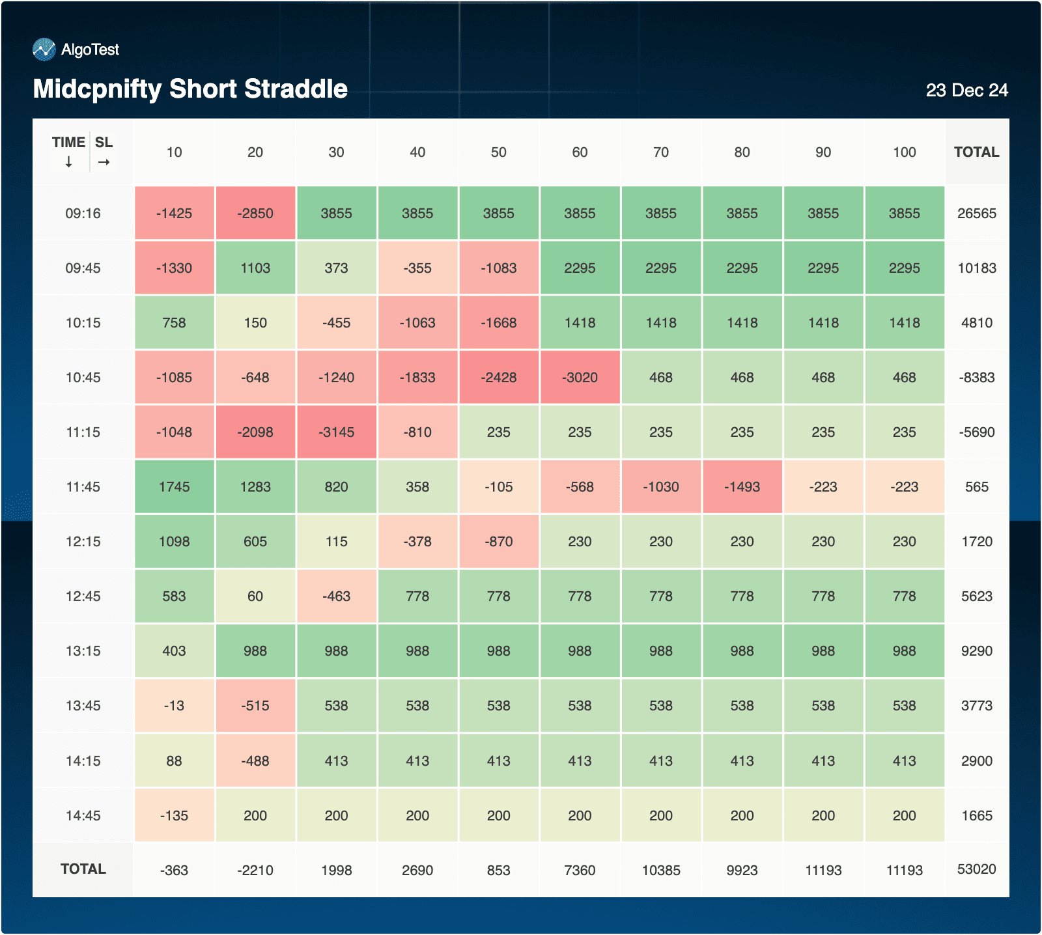Click the down arrow under TIME
Screen dimensions: 1042x935
68,162
